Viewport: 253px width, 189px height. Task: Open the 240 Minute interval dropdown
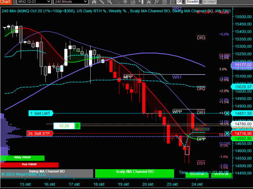click(x=71, y=2)
